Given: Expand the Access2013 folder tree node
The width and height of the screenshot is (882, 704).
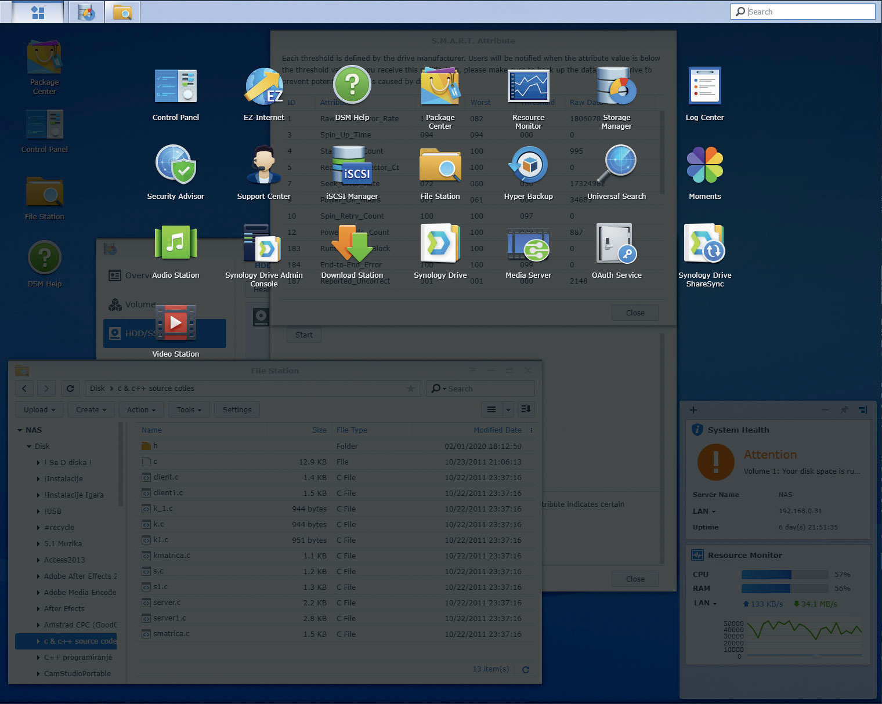Looking at the screenshot, I should [x=38, y=560].
